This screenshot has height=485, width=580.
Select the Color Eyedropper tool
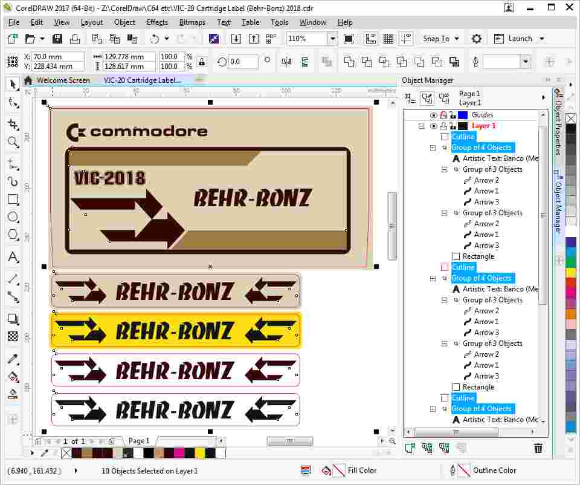(x=13, y=359)
